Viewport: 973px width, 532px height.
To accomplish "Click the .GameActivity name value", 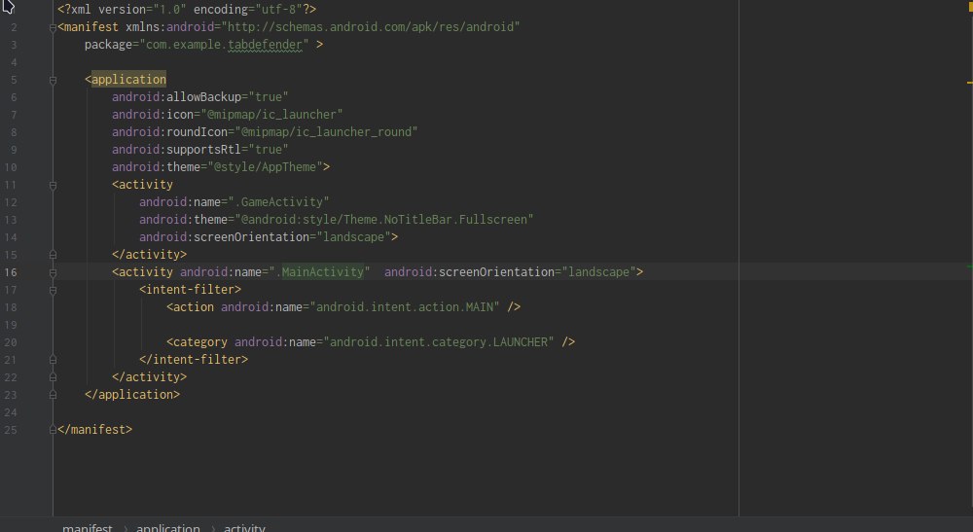I will point(278,202).
